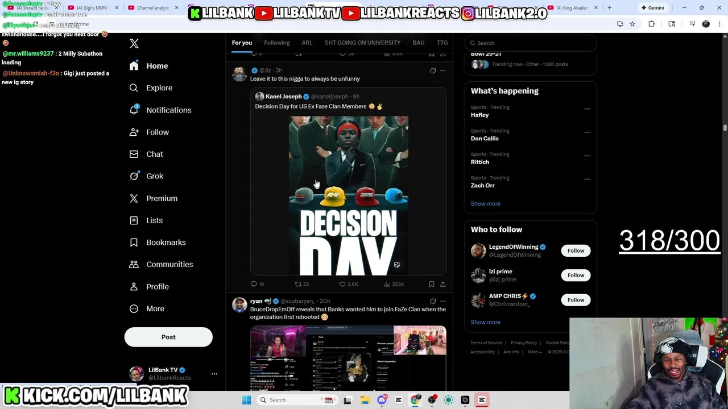The image size is (728, 409).
Task: Open more options on ryan's post
Action: coord(443,301)
